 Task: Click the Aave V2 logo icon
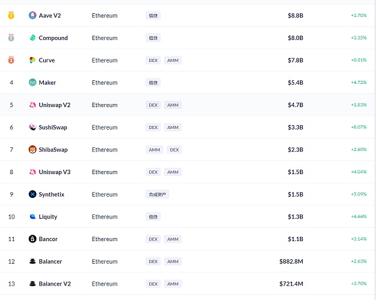tap(33, 15)
